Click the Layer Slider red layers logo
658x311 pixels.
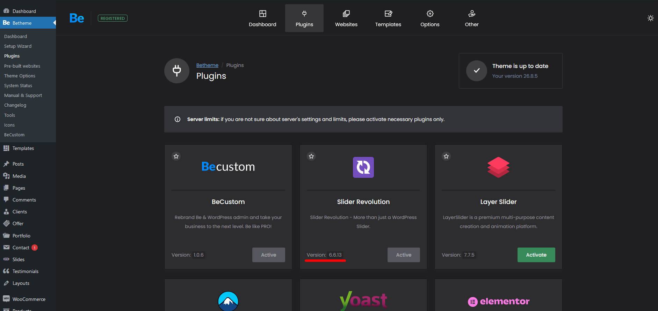[x=498, y=167]
